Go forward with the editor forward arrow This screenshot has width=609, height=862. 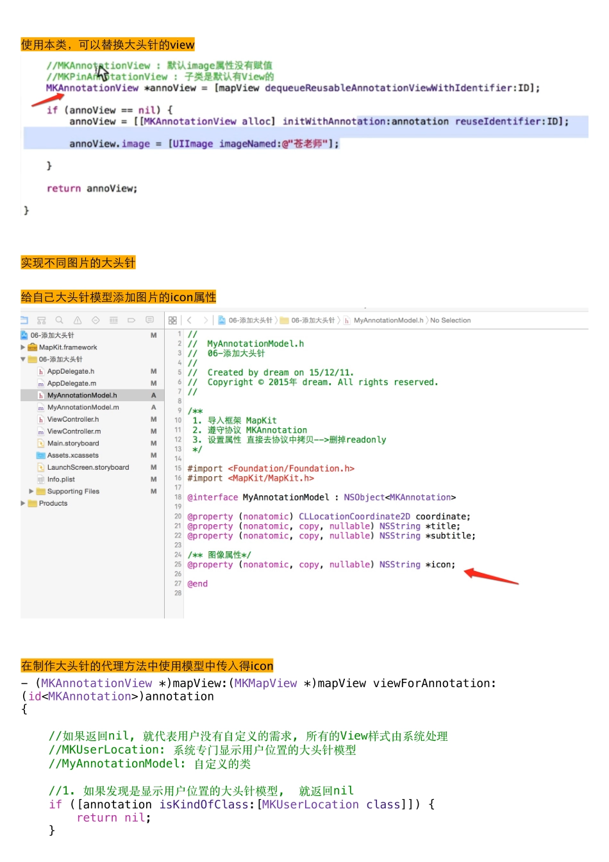click(x=205, y=320)
